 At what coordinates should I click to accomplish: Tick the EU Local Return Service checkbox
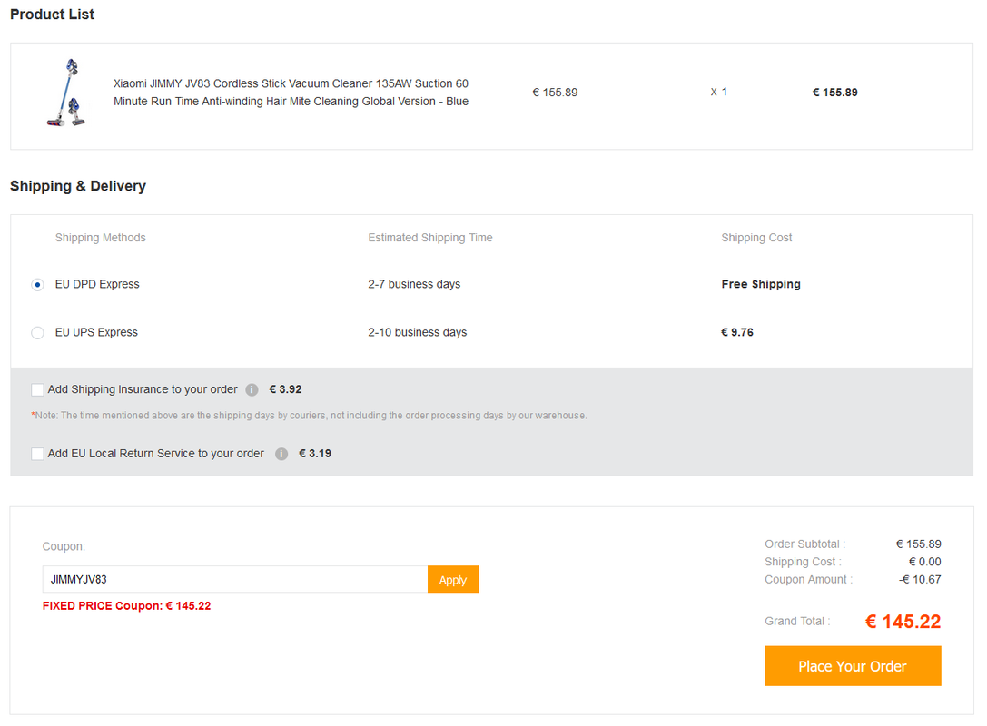[37, 454]
